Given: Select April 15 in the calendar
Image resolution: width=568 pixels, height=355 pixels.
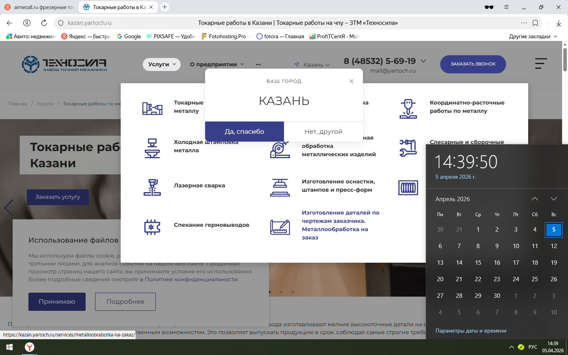Looking at the screenshot, I should pyautogui.click(x=478, y=262).
